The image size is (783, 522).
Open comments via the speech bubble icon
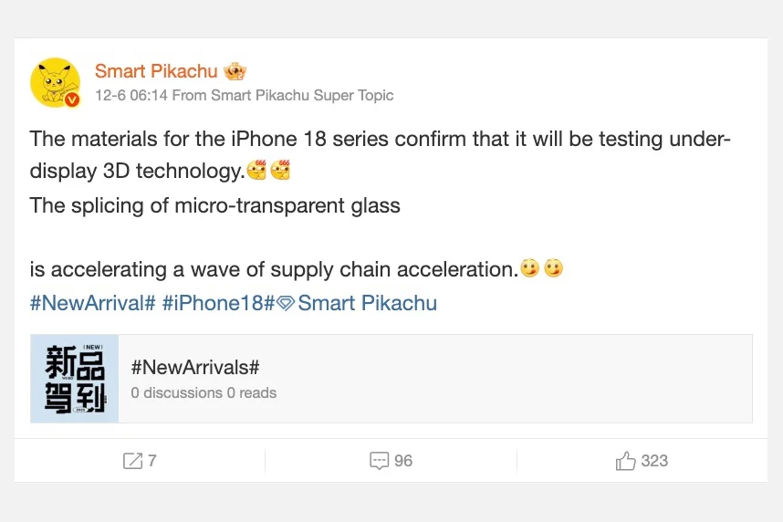(380, 461)
